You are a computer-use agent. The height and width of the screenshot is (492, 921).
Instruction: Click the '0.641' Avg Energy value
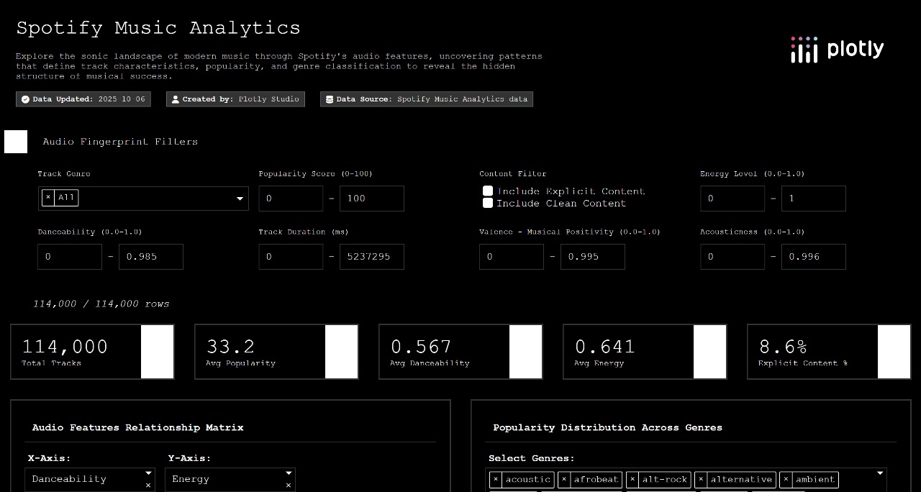click(x=605, y=347)
